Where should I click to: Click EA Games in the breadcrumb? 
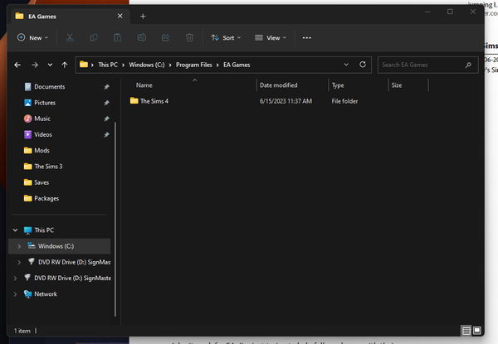click(237, 65)
